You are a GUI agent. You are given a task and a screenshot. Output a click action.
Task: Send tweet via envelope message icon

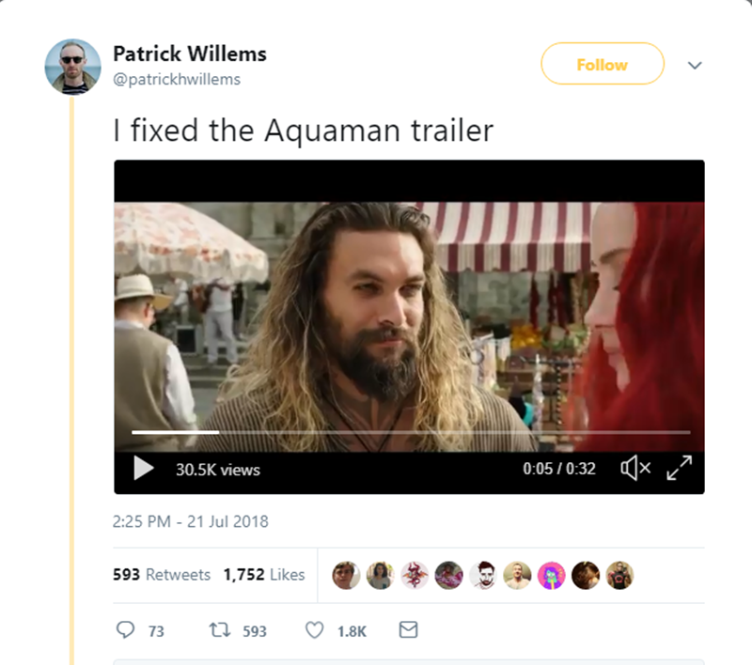tap(408, 630)
